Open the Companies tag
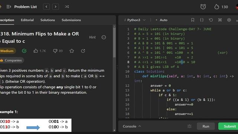This screenshot has height=134, width=238. [x=12, y=60]
